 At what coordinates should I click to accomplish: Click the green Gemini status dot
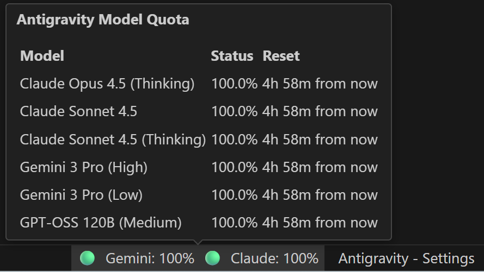(87, 258)
